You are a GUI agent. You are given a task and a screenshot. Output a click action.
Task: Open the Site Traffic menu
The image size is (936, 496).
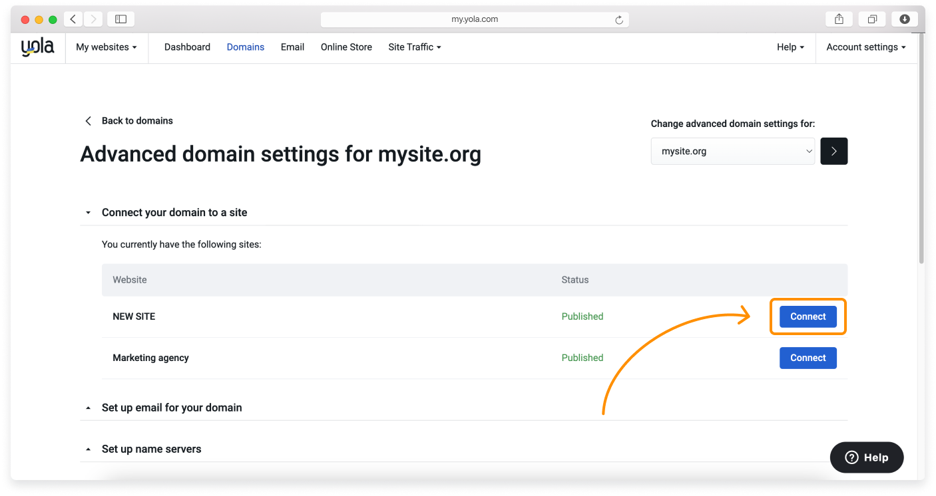(x=414, y=47)
